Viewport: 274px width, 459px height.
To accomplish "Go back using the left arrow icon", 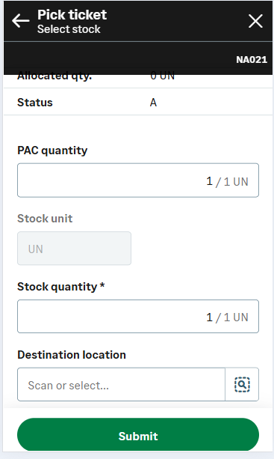I will coord(20,21).
